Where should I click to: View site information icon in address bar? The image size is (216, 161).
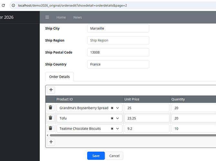coord(13,5)
